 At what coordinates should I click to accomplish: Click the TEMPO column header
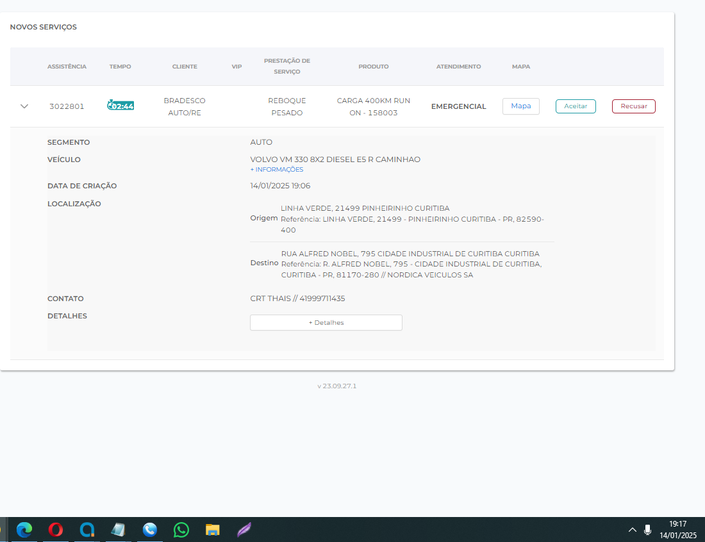click(x=120, y=67)
